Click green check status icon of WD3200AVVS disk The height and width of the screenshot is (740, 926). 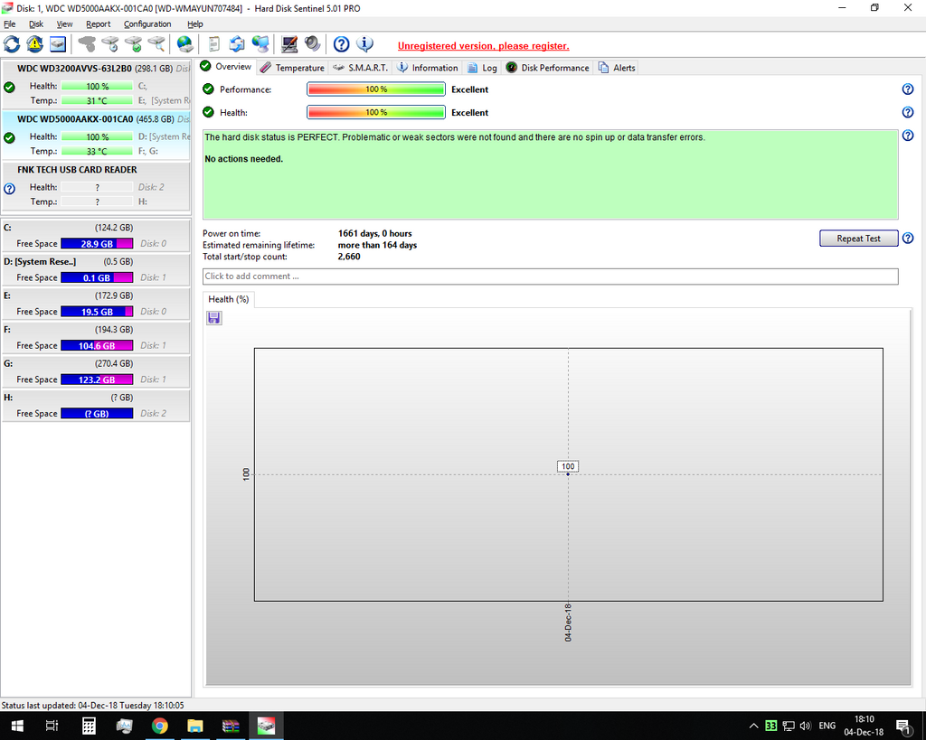click(x=9, y=88)
